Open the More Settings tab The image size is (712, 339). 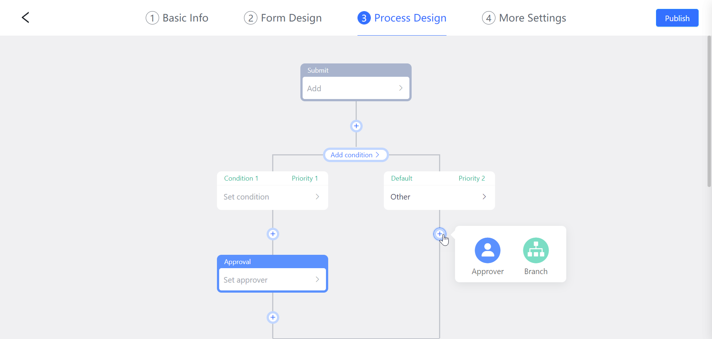(x=524, y=17)
